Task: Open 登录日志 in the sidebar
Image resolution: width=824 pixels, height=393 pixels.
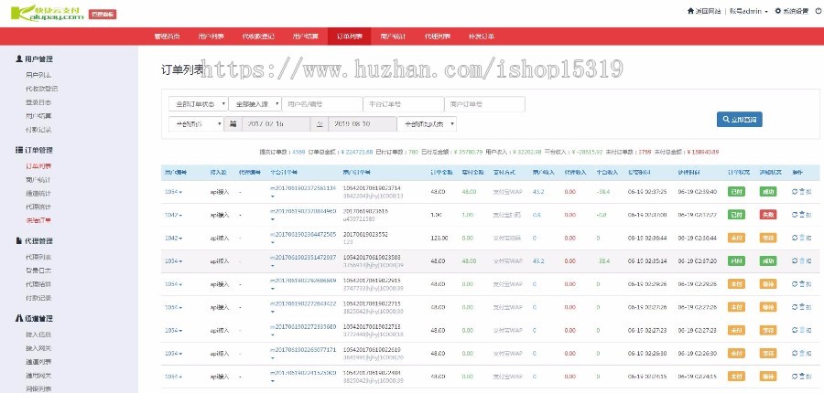Action: (38, 102)
